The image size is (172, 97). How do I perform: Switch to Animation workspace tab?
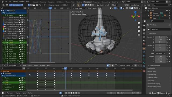pyautogui.click(x=87, y=2)
